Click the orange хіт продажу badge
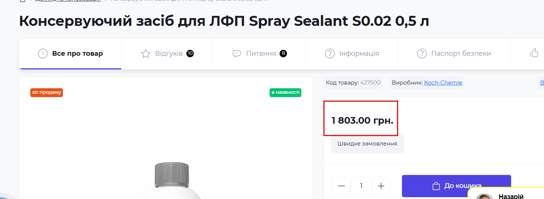The height and width of the screenshot is (199, 544). 47,92
